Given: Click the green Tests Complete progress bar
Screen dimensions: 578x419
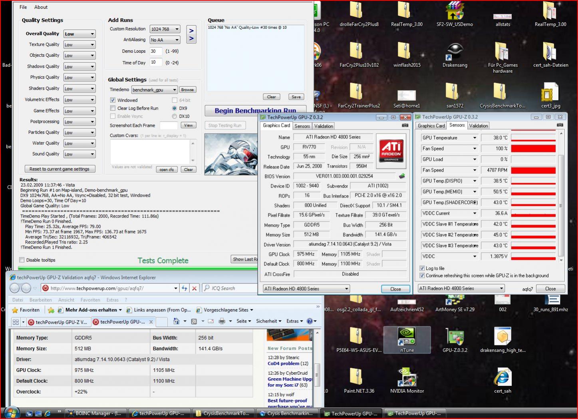Looking at the screenshot, I should click(137, 269).
